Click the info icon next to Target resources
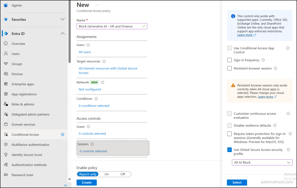The height and width of the screenshot is (188, 297). click(x=104, y=61)
